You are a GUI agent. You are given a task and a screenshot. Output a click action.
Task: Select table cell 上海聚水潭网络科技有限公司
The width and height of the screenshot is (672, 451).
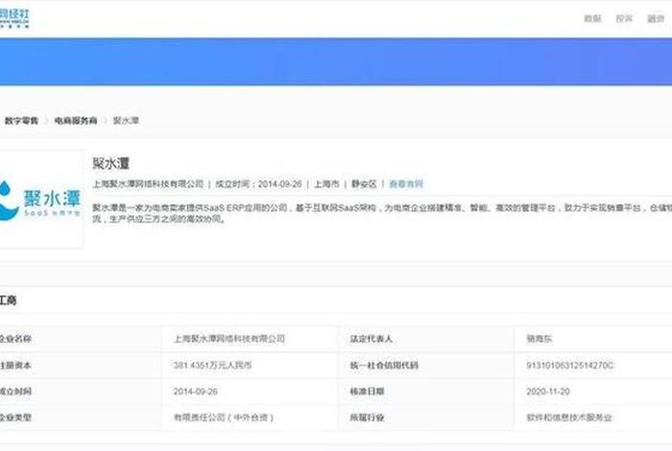pos(250,339)
